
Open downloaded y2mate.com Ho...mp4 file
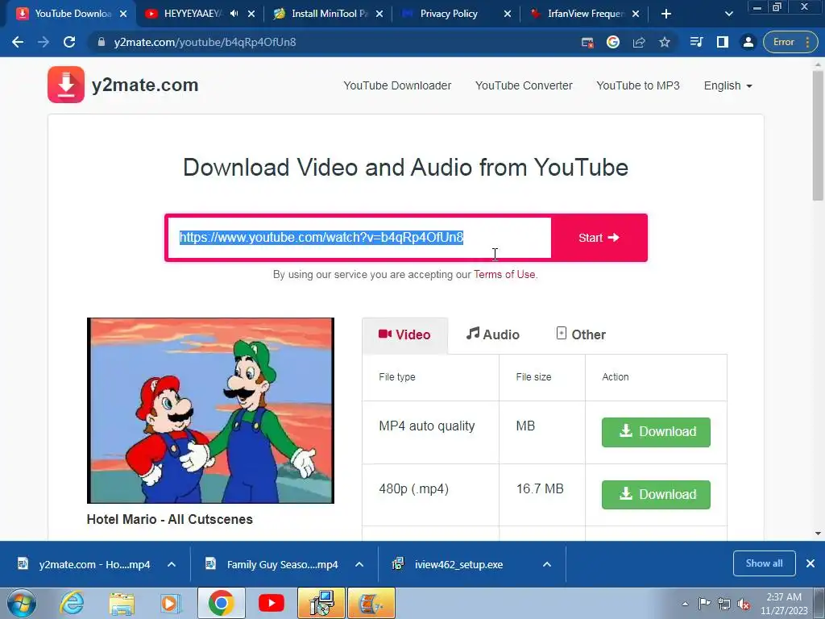coord(84,564)
